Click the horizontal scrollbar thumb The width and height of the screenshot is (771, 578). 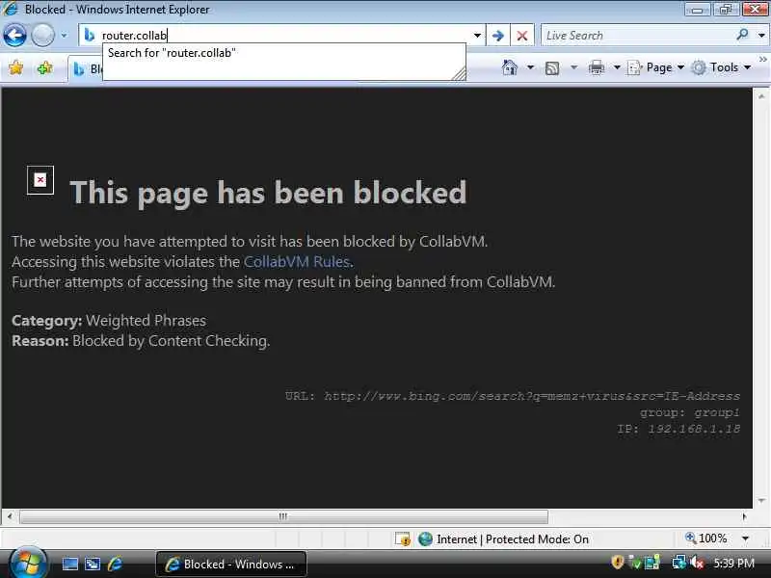pos(283,516)
